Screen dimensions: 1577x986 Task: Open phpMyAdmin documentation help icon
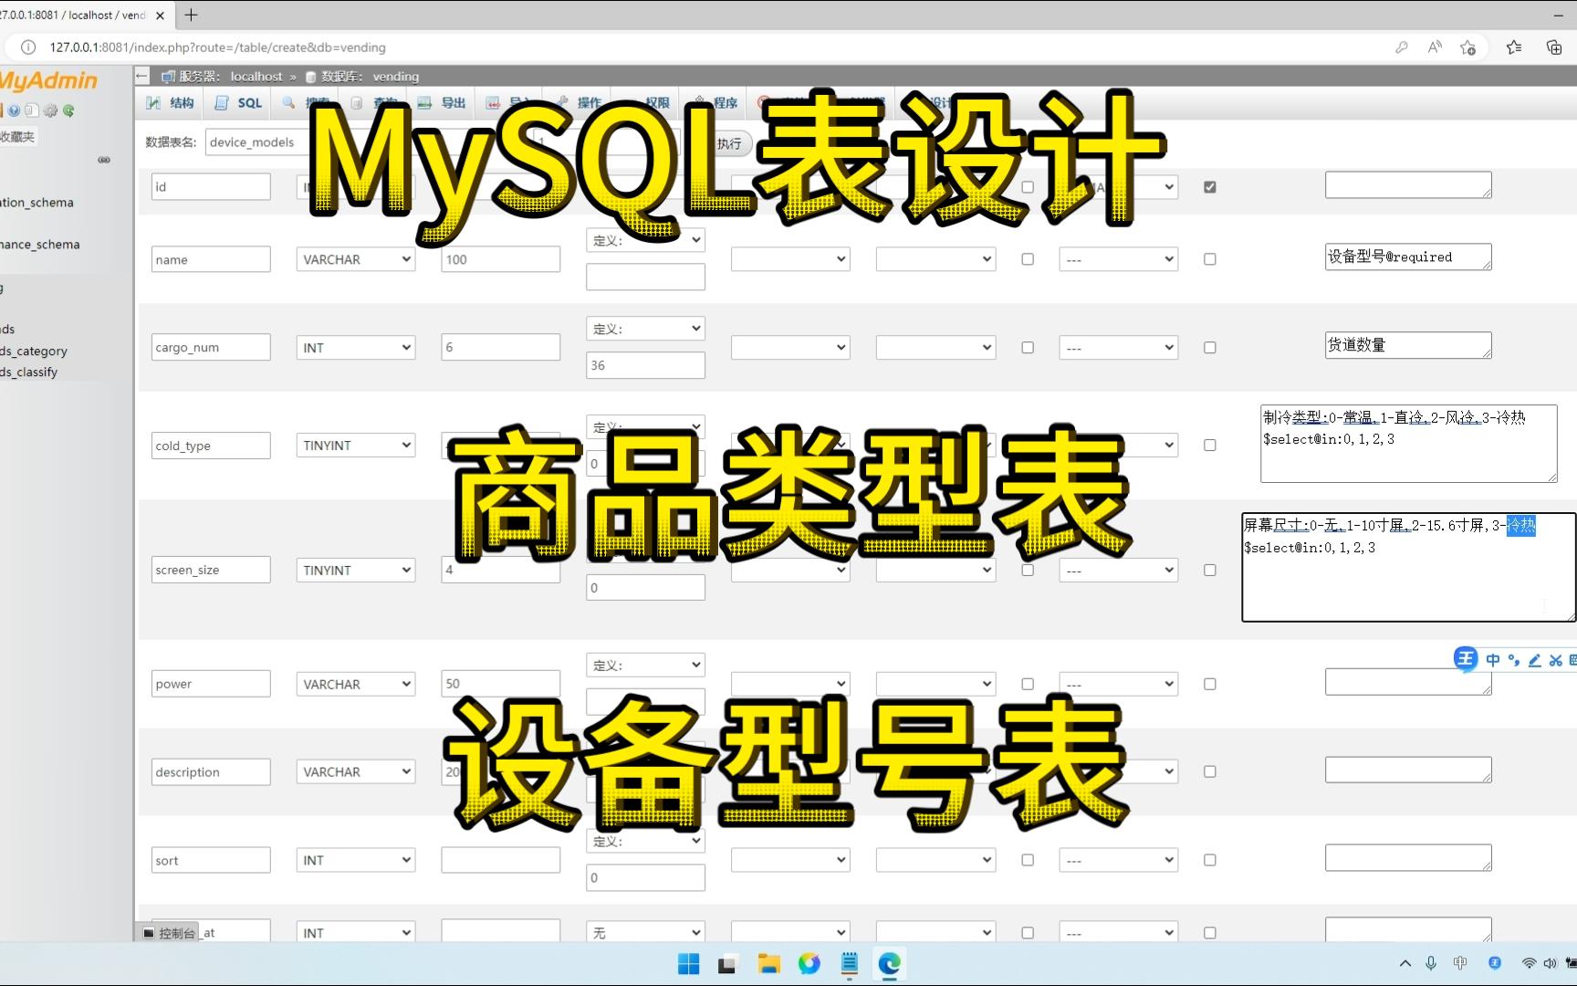point(15,110)
